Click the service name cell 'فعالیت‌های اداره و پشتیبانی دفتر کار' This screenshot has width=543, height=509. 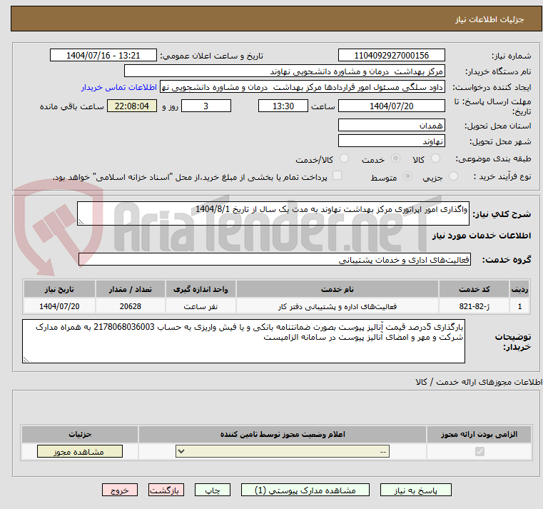[x=338, y=307]
